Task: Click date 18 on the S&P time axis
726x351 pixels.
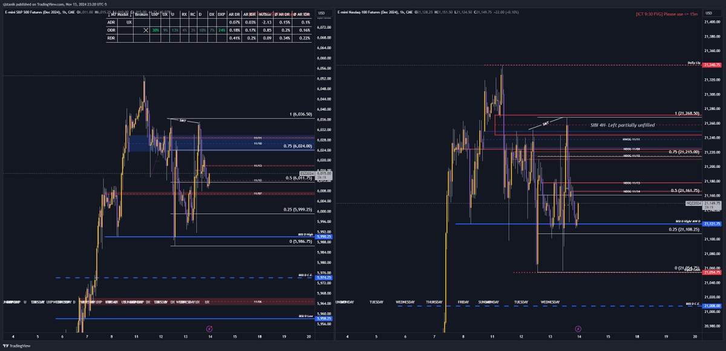Action: (260, 336)
